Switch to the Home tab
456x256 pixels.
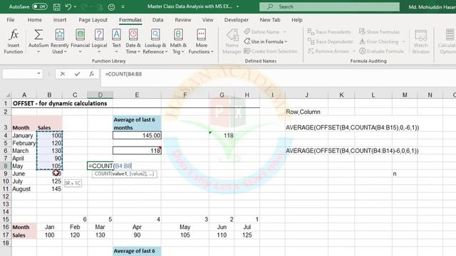coord(35,20)
